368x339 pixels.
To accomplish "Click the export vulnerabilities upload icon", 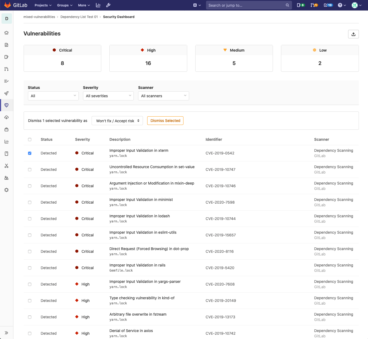I will pos(353,34).
